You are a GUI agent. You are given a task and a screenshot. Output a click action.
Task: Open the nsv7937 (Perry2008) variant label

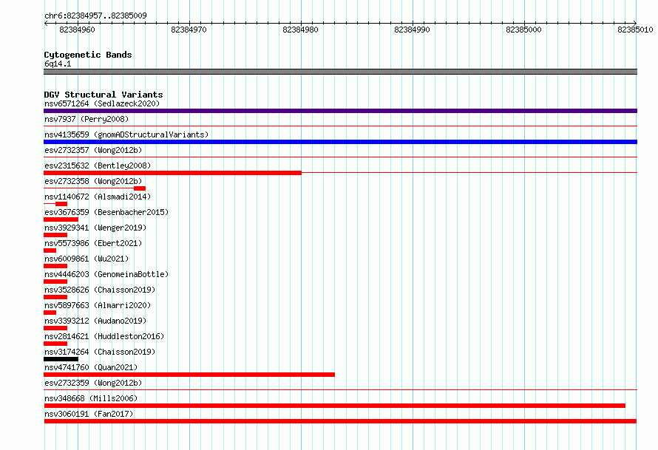pyautogui.click(x=87, y=119)
